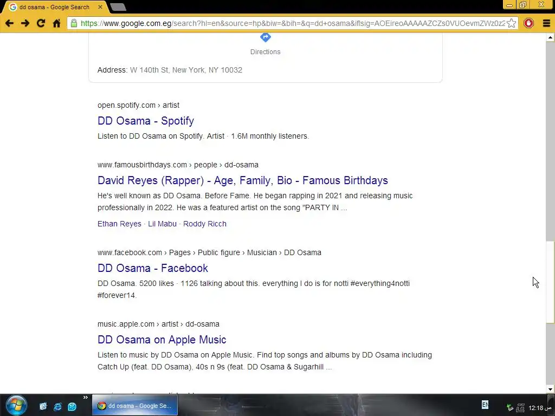
Task: Follow the Lil Mabu sitelink
Action: [x=162, y=224]
